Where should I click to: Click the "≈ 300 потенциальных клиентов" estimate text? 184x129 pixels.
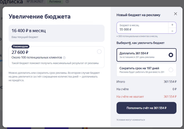point(137,36)
